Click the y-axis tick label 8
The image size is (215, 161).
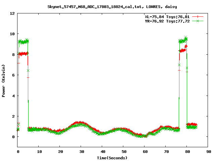pyautogui.click(x=13, y=55)
